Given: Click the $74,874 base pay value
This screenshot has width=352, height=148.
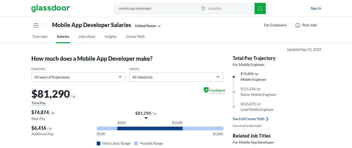Looking at the screenshot, I should click(x=40, y=112).
